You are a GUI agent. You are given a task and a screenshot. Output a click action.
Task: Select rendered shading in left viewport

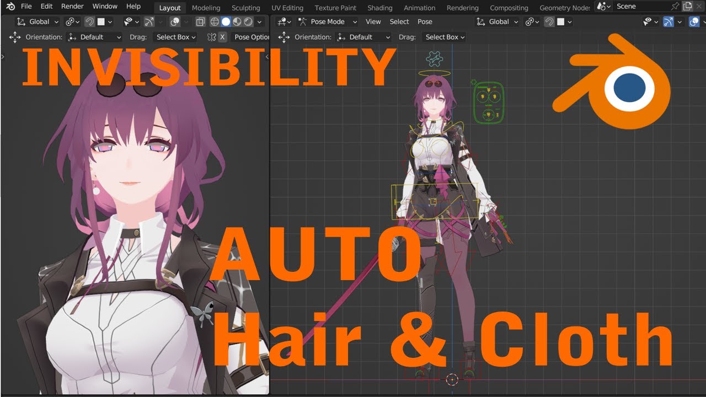[248, 22]
